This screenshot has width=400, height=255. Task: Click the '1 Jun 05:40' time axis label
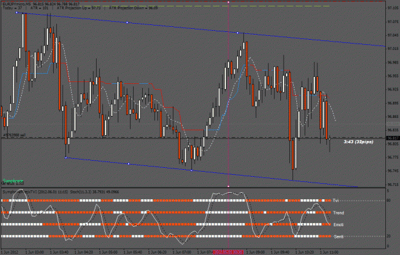click(132, 252)
